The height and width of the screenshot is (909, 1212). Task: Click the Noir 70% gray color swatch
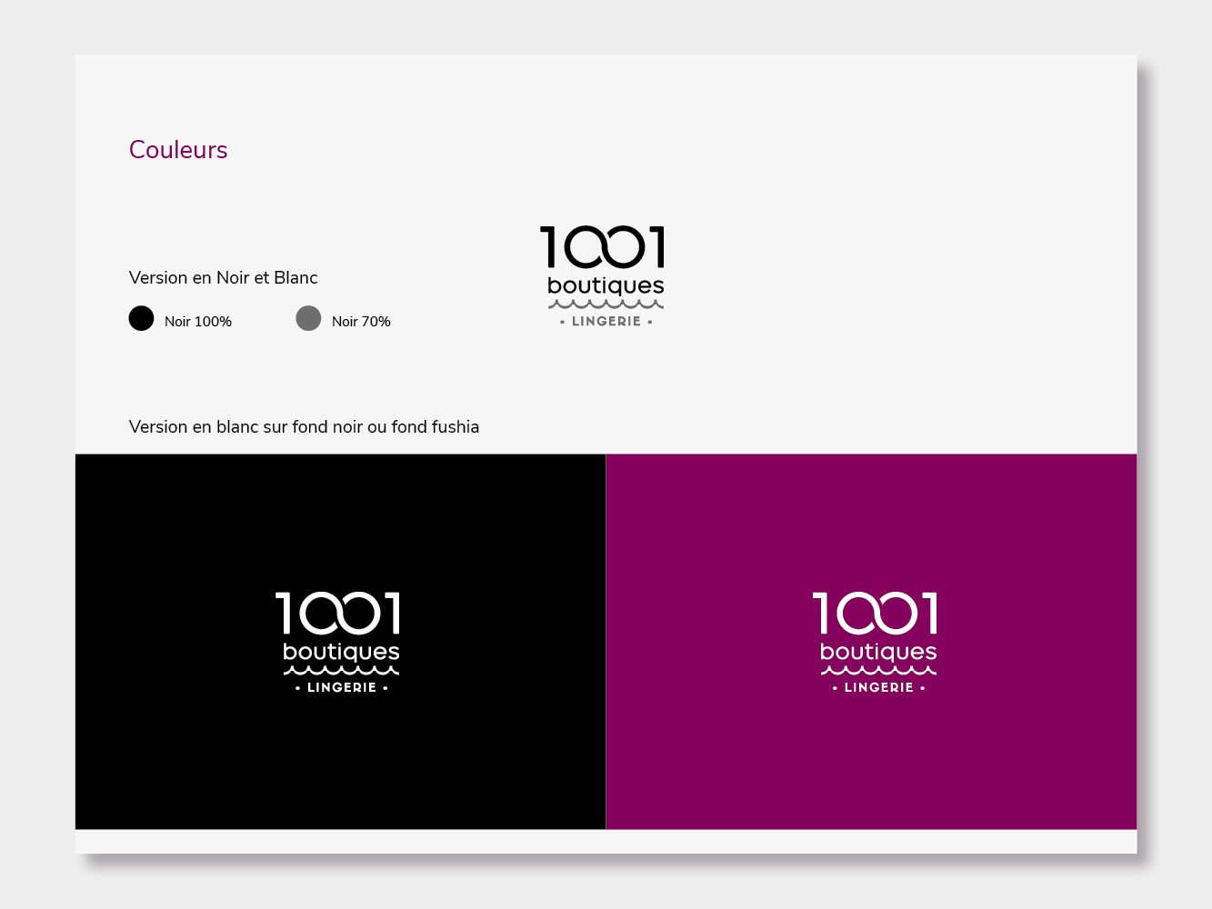pyautogui.click(x=308, y=318)
